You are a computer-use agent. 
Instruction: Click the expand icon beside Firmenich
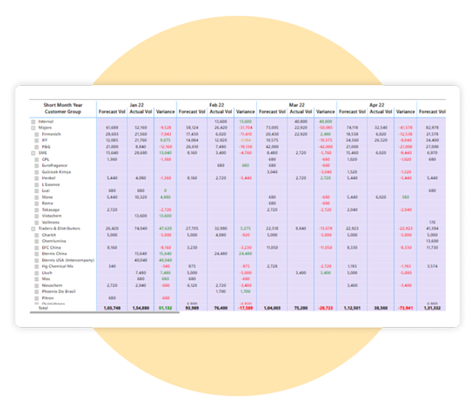[x=37, y=134]
